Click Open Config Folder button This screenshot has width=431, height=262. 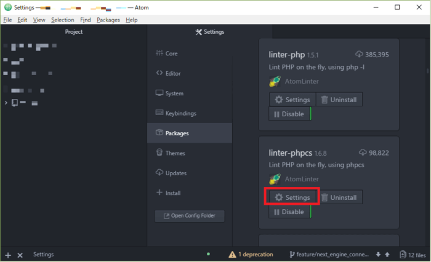coord(190,216)
